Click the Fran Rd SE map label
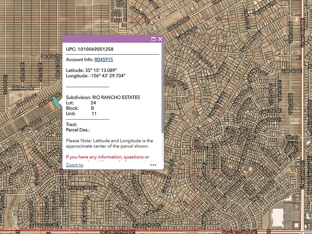 click(270, 111)
